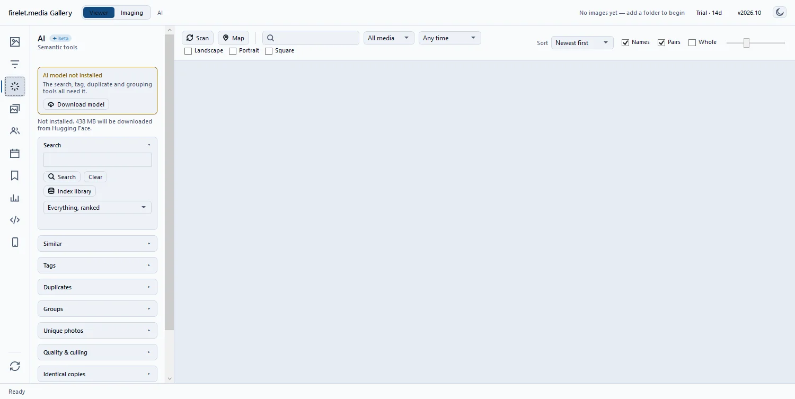This screenshot has width=795, height=399.
Task: Open the calendar sidebar icon
Action: [x=15, y=153]
